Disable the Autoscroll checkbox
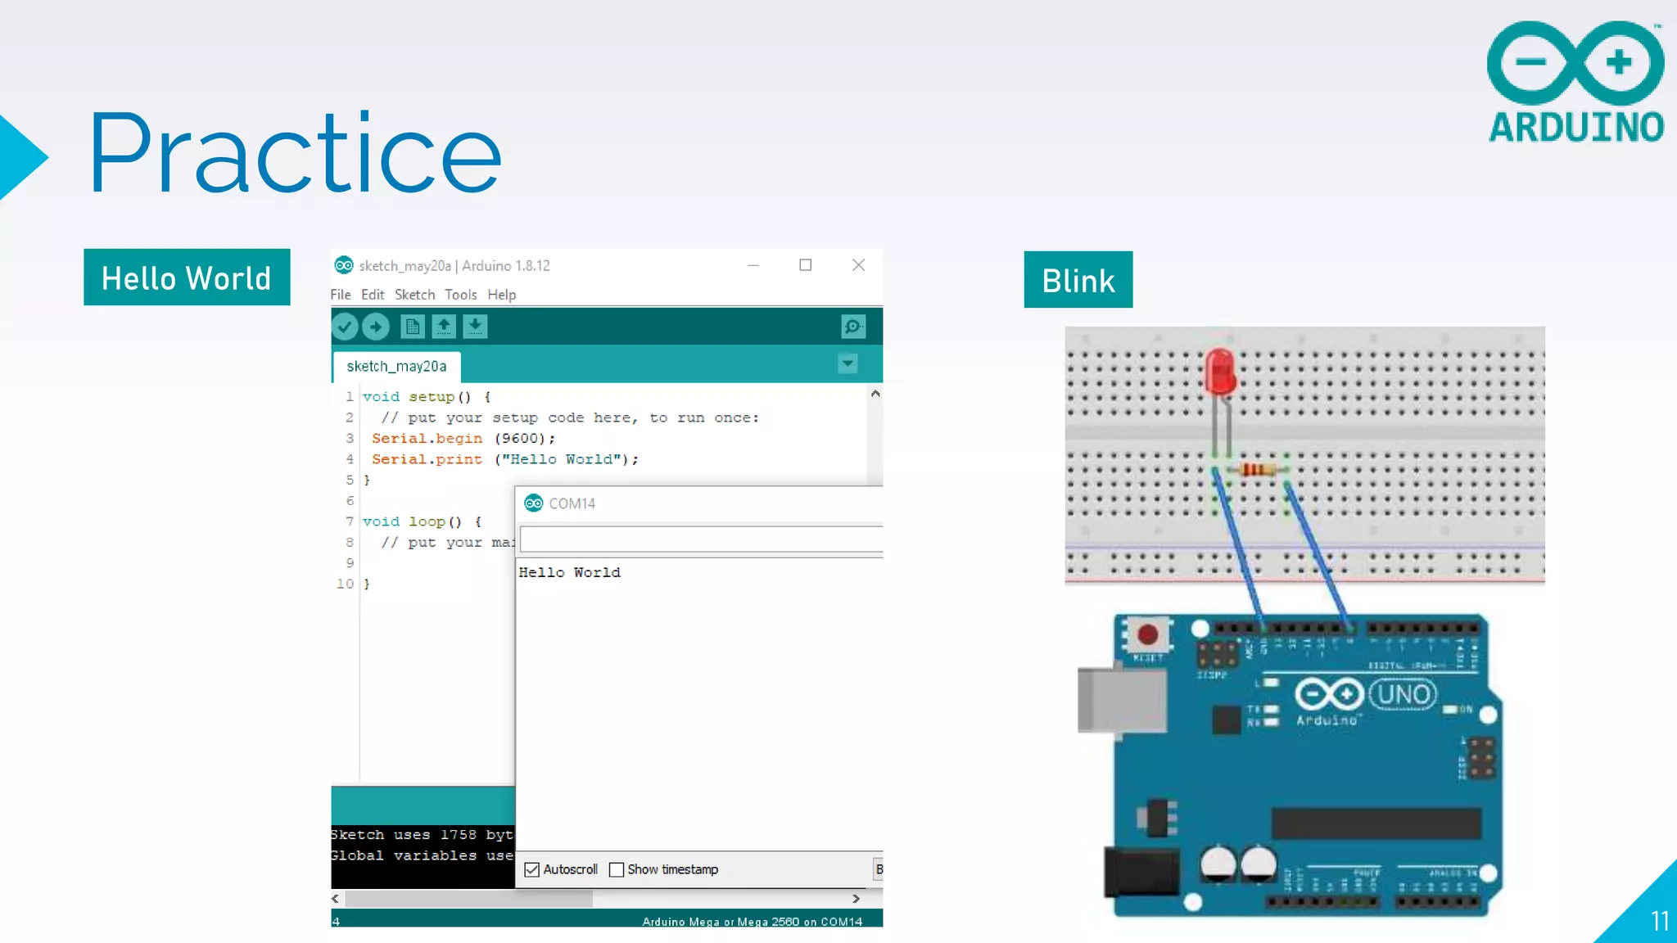Screen dimensions: 1677x943 click(532, 869)
